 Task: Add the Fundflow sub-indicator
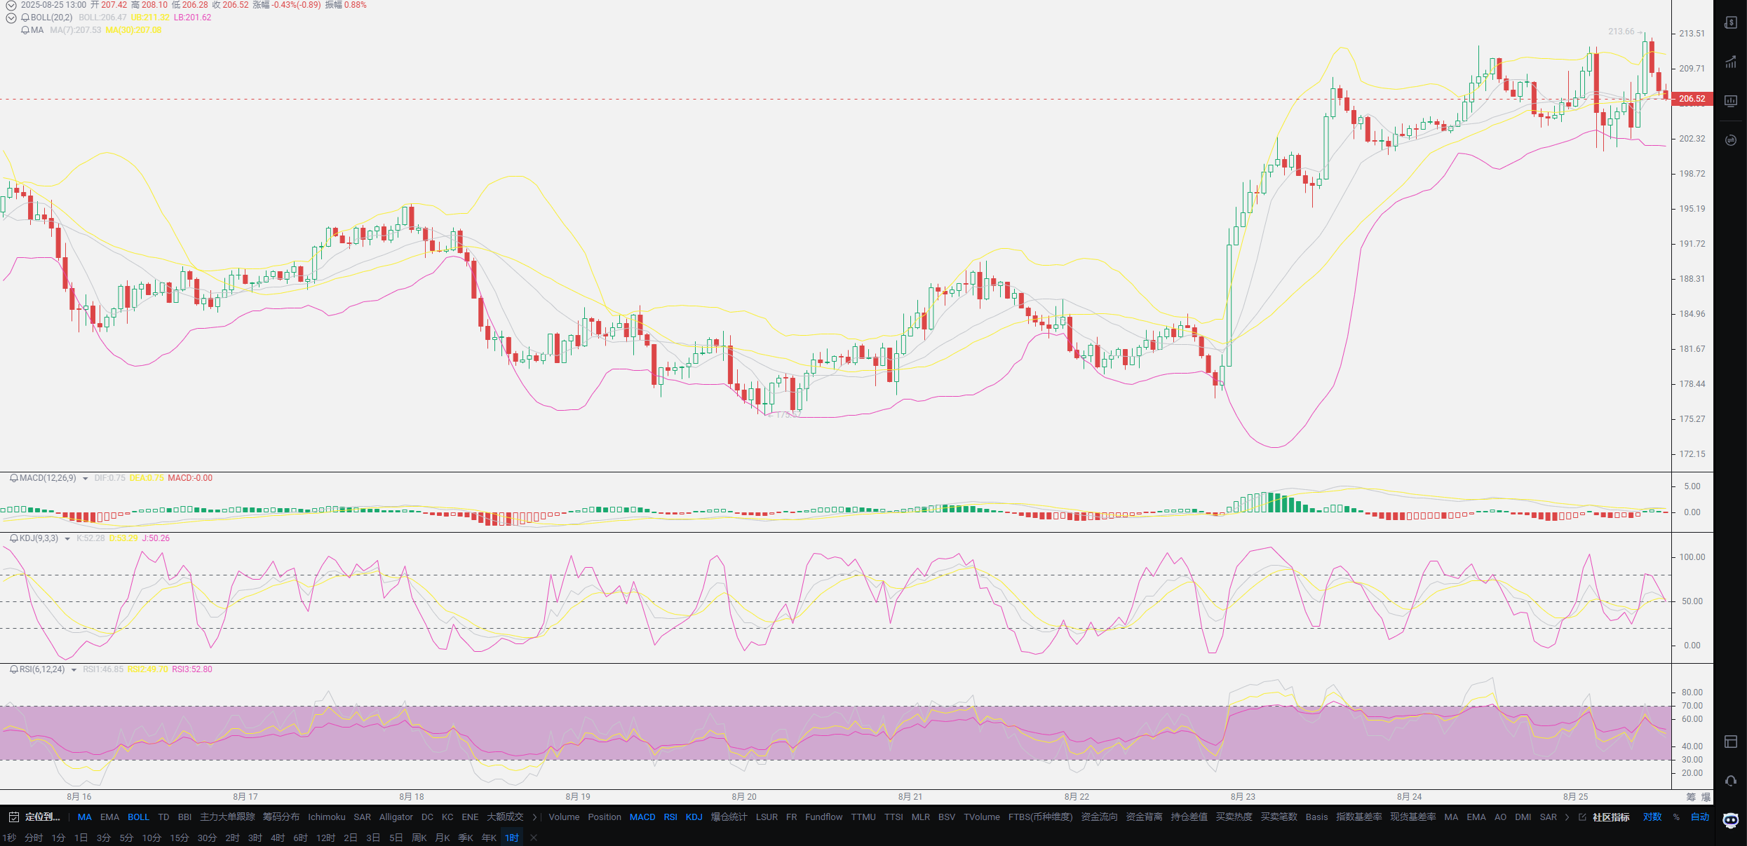824,817
